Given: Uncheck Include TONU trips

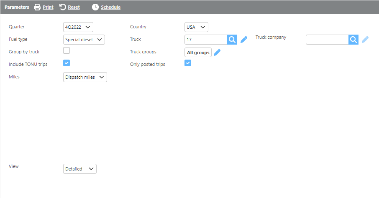Looking at the screenshot, I should click(x=67, y=63).
